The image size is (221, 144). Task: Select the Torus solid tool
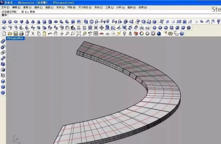[x=56, y=22]
